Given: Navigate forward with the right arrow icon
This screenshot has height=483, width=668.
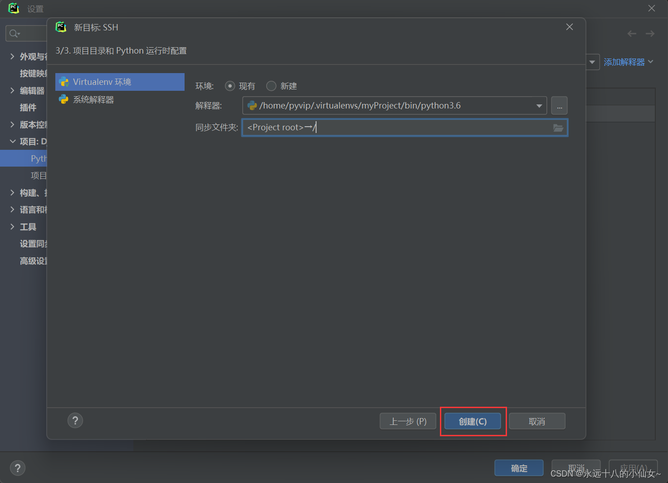Looking at the screenshot, I should [650, 34].
